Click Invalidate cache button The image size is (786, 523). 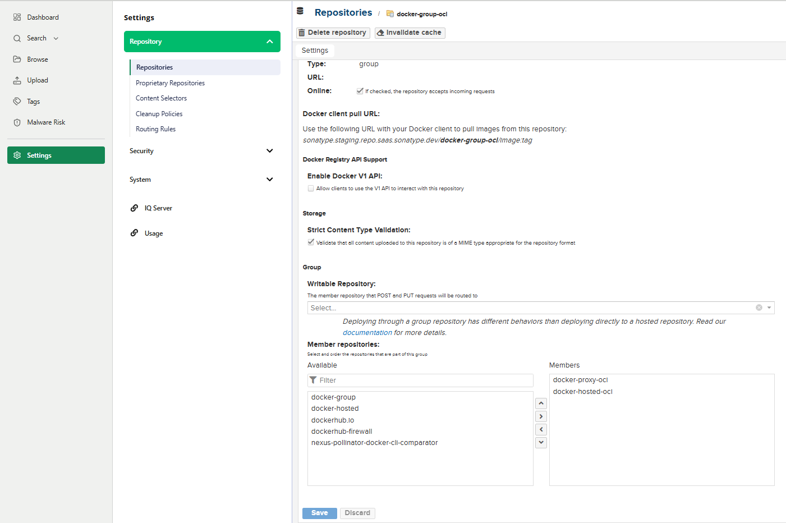coord(410,33)
